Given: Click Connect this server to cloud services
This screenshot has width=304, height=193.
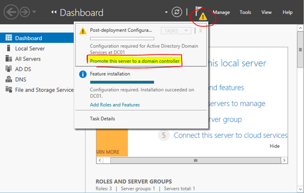Looking at the screenshot, I should click(231, 135).
